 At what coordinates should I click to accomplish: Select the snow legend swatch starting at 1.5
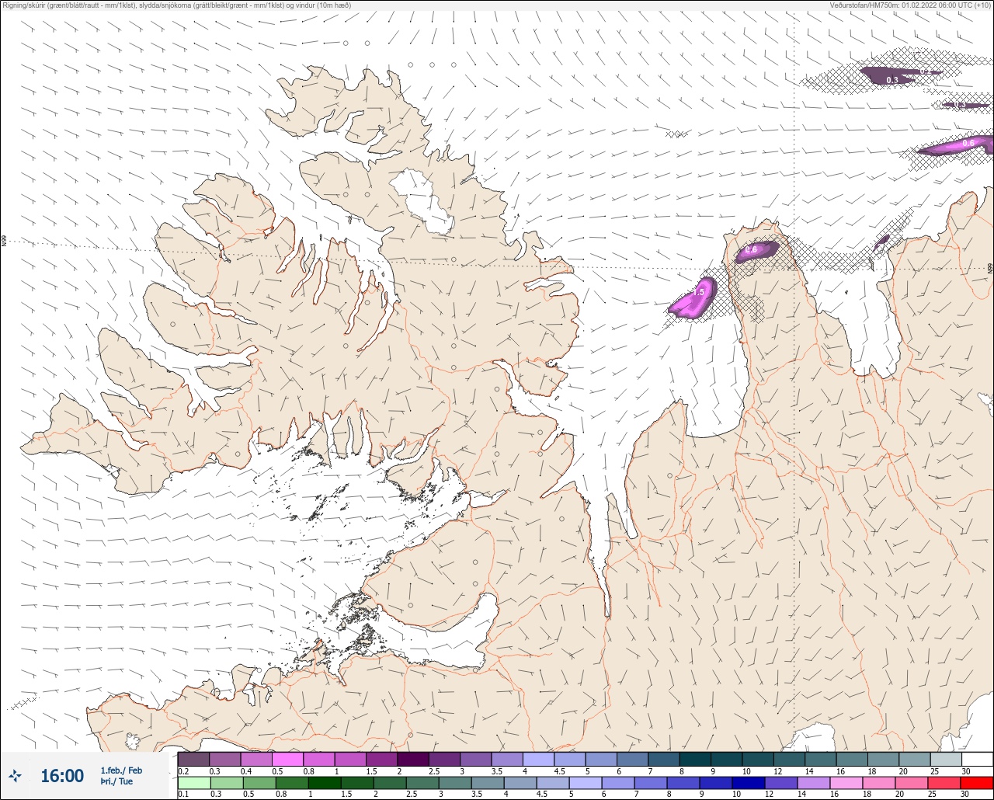click(381, 759)
